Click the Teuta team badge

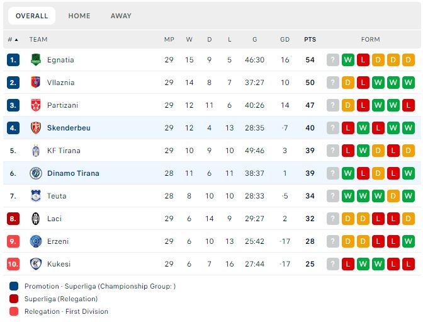36,196
